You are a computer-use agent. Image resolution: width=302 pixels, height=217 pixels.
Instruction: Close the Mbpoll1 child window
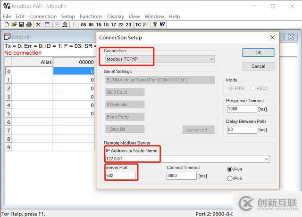(x=291, y=37)
